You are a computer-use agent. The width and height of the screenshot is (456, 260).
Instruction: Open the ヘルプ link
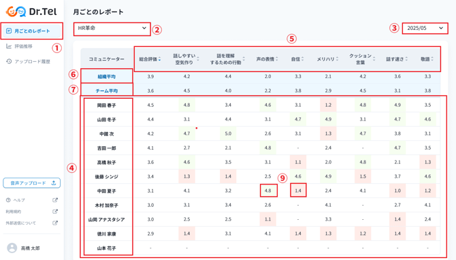pos(19,200)
